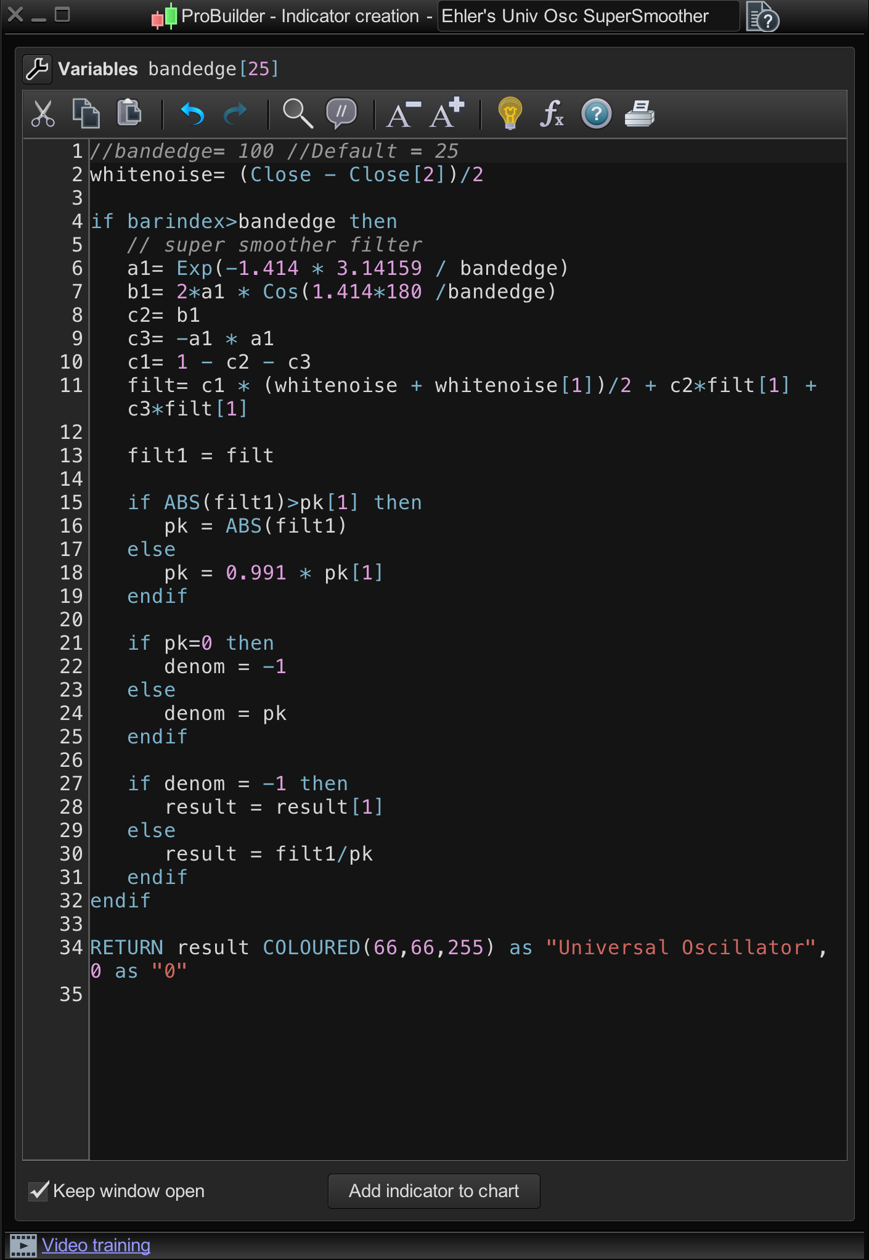869x1260 pixels.
Task: Open the Video training link
Action: point(96,1245)
